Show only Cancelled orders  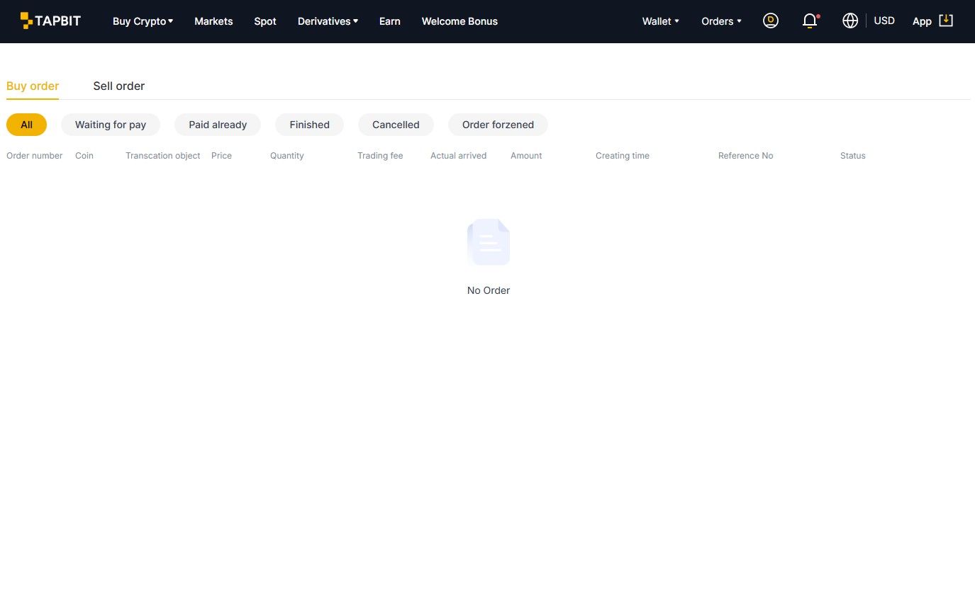coord(396,125)
